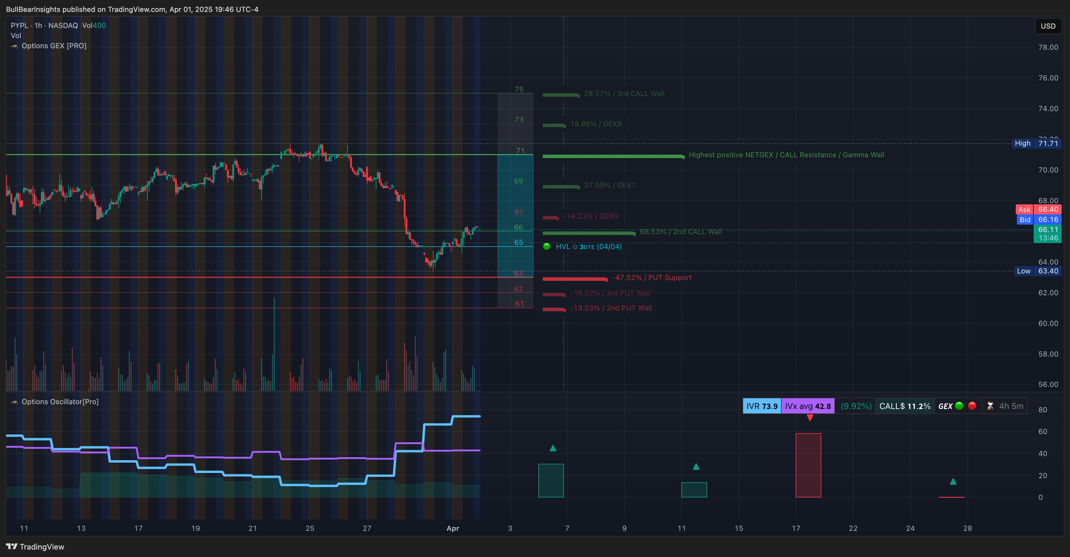The width and height of the screenshot is (1070, 557).
Task: Click the 68.53% / 2nd CALL Wall label
Action: click(681, 231)
